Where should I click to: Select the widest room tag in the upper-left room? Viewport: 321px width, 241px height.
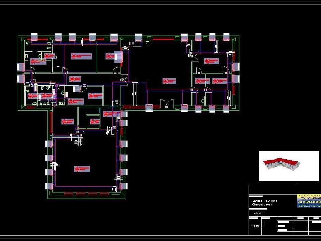(x=81, y=56)
